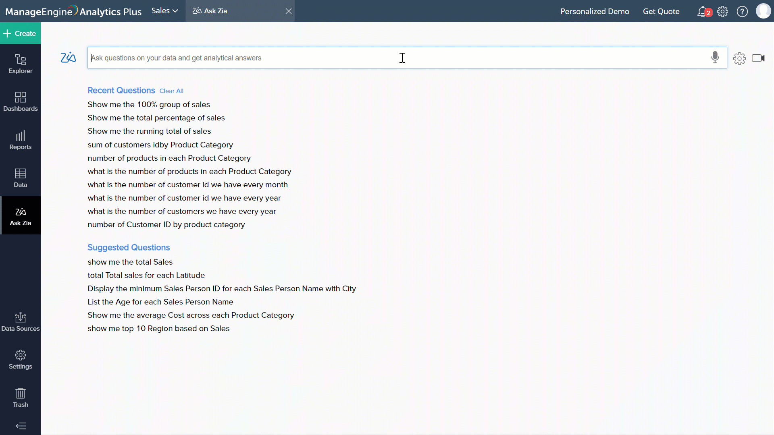Open the help question mark icon
Viewport: 774px width, 435px height.
742,11
